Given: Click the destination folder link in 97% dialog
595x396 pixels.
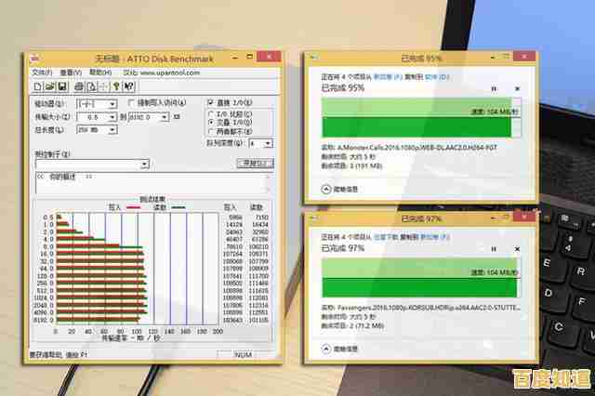Looking at the screenshot, I should click(435, 237).
